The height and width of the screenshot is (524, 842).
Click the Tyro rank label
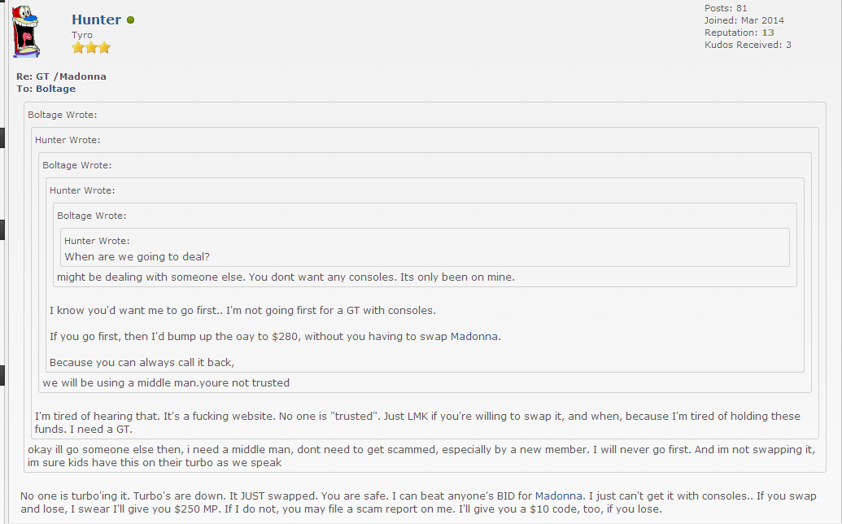[82, 35]
